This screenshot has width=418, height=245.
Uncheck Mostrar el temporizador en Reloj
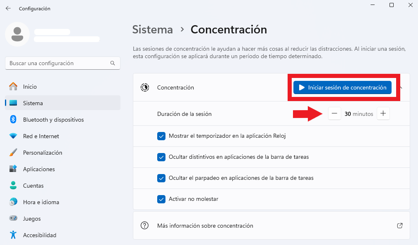161,136
